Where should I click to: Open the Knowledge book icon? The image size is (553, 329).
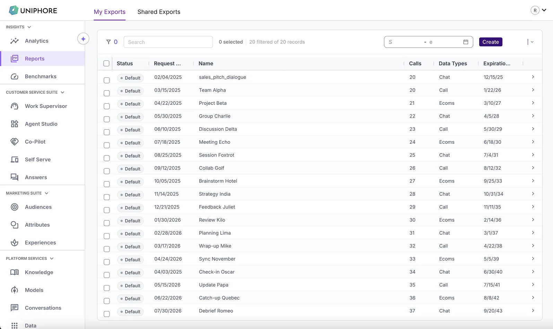pos(15,272)
